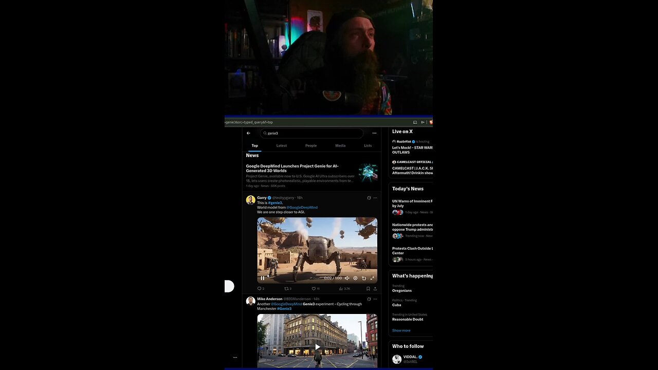Open VIDDAL. profile avatar

tap(397, 359)
